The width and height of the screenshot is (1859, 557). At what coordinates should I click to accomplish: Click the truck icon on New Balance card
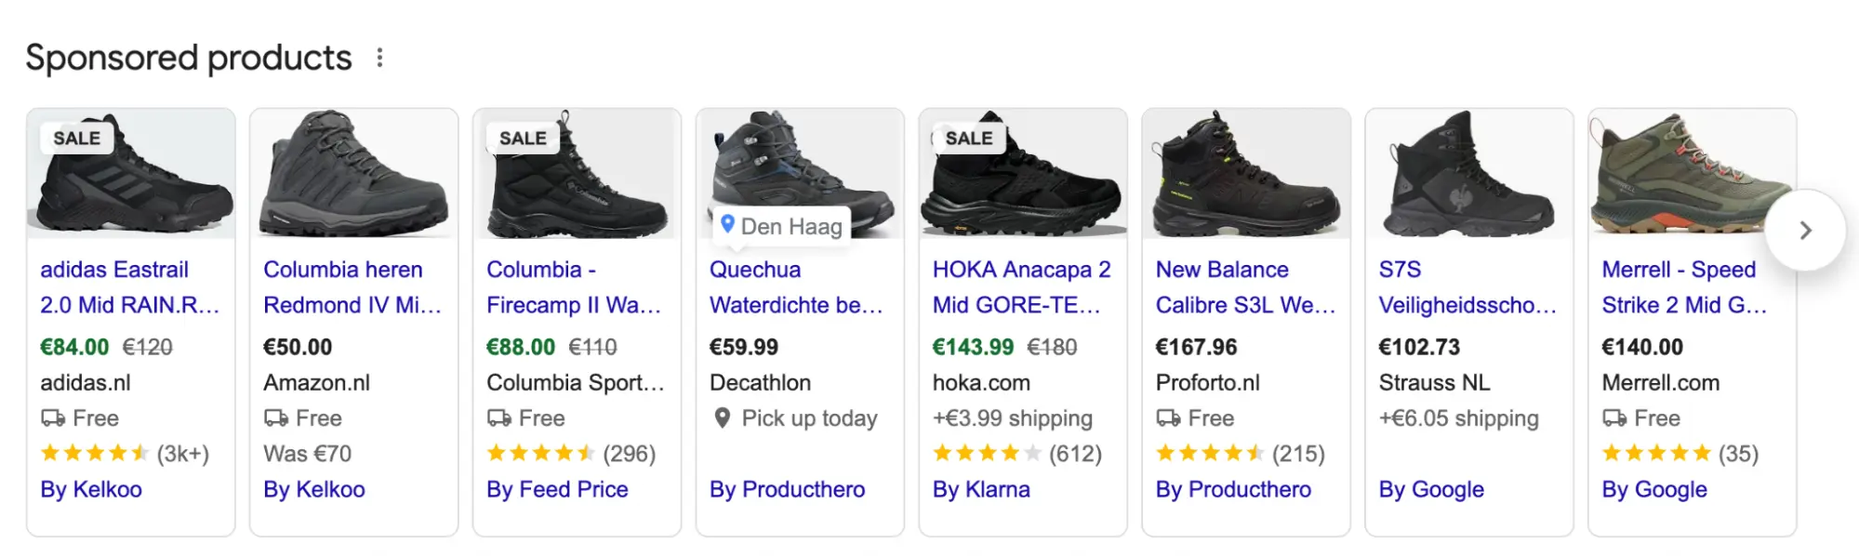pos(1167,418)
